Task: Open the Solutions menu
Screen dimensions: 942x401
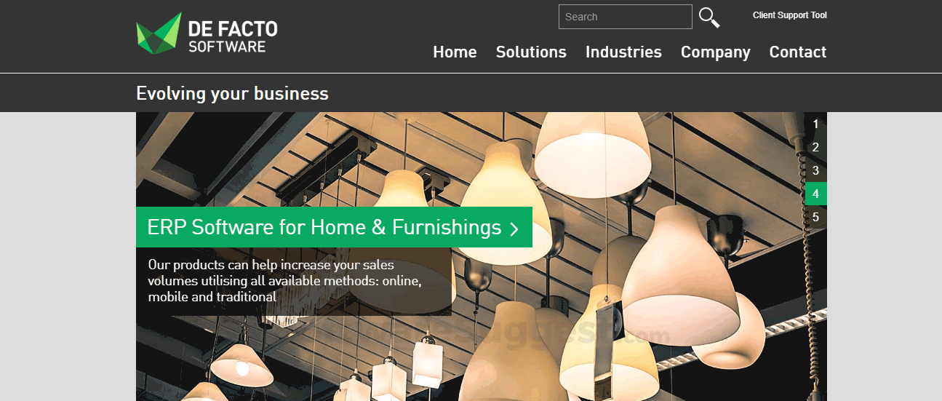Action: pos(531,52)
